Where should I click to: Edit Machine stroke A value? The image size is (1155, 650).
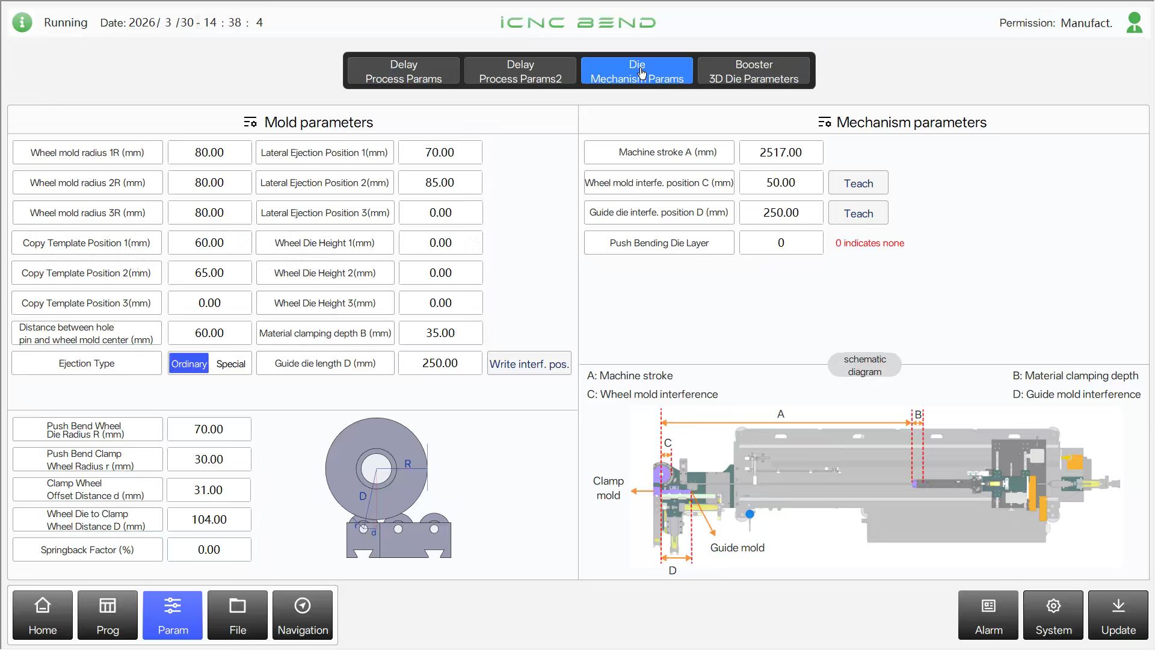781,152
